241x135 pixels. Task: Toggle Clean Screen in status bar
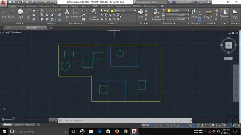234,125
